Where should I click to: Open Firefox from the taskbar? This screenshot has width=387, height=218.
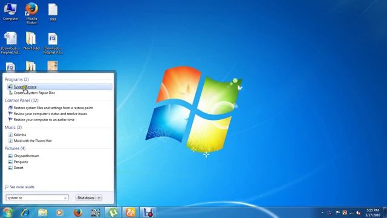(78, 213)
